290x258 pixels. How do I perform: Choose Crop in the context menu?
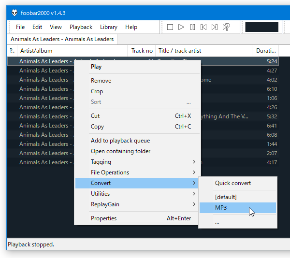(x=137, y=91)
